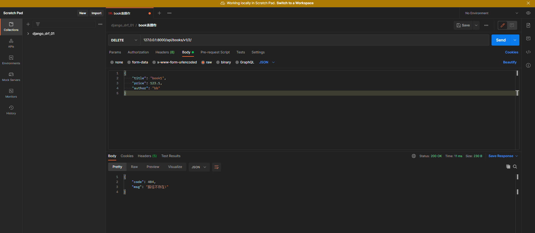Search within the response body
Viewport: 535px width, 233px height.
(x=515, y=167)
